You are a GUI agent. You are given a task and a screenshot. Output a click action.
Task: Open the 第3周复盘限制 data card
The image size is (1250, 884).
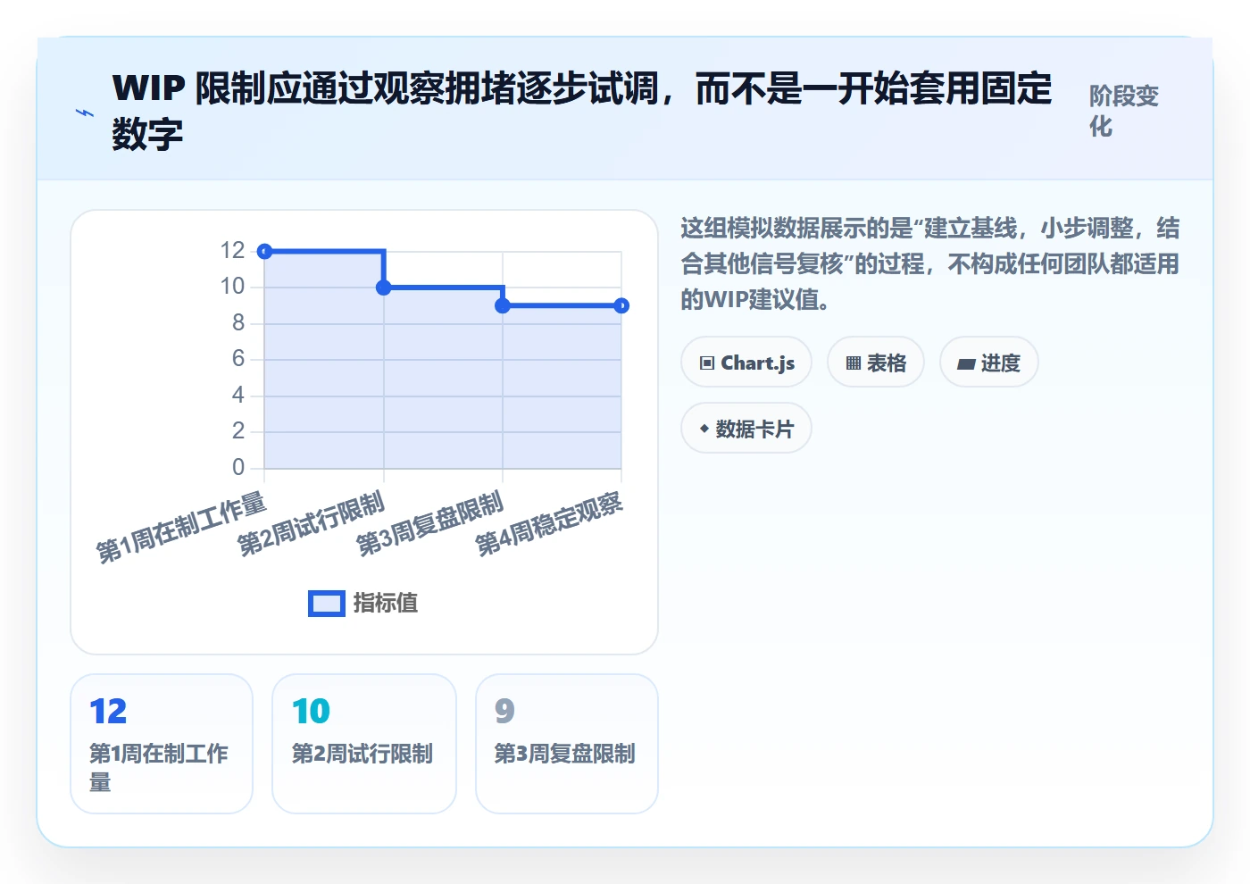(567, 744)
